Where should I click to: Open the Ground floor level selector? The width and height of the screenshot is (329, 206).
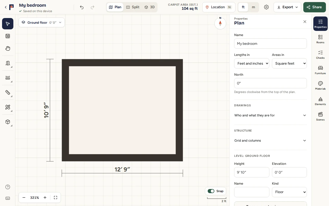(42, 22)
